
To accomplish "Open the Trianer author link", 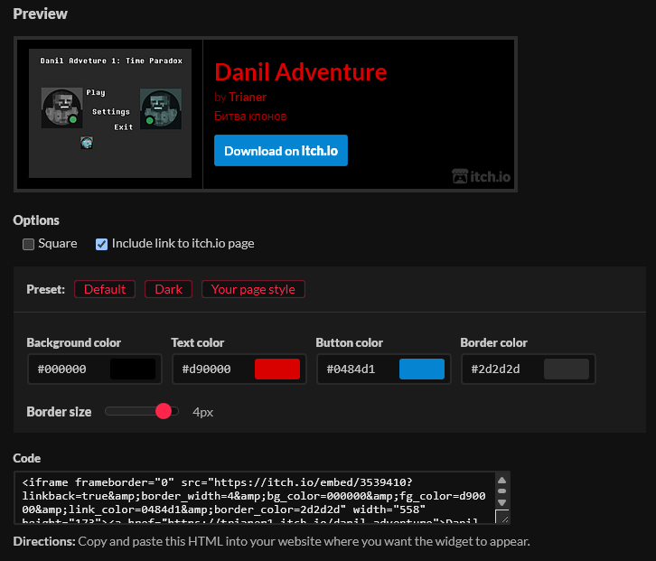I will tap(248, 97).
